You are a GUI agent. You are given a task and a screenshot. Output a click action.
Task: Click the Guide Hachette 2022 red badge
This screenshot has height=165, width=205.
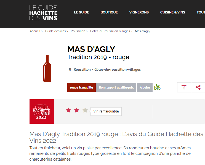click(x=42, y=111)
